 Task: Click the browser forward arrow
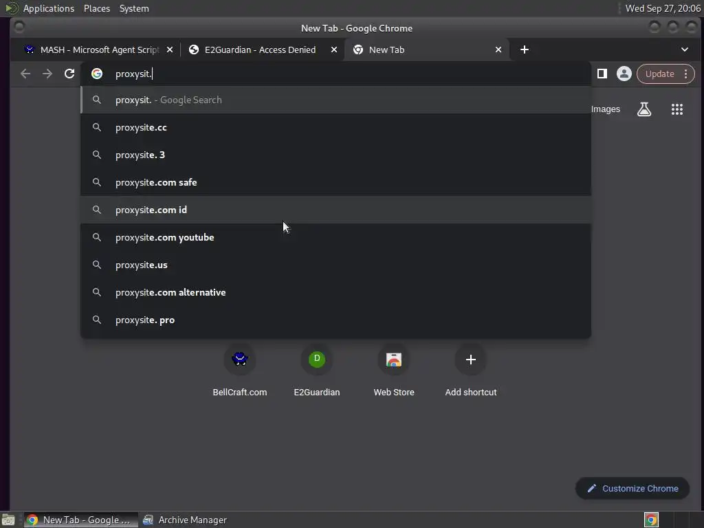click(x=47, y=74)
